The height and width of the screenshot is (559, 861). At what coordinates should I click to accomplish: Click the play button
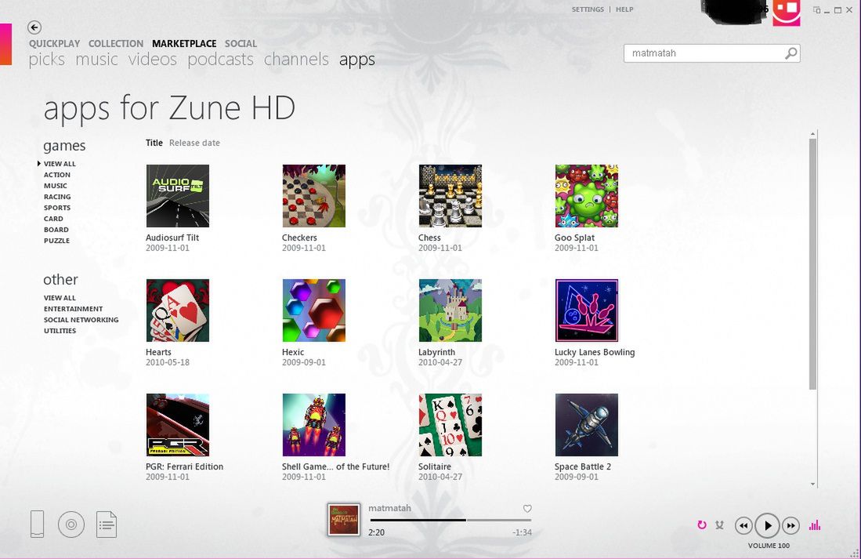tap(767, 526)
